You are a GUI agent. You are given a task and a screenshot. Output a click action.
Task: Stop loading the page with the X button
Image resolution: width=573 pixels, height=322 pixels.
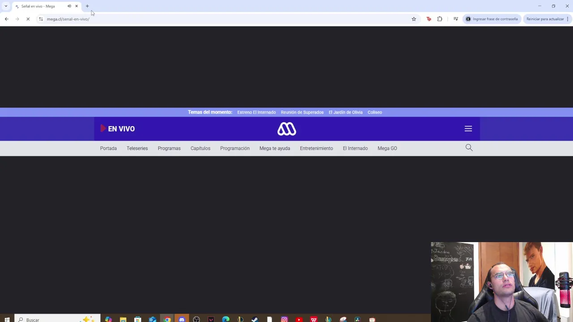(x=28, y=19)
